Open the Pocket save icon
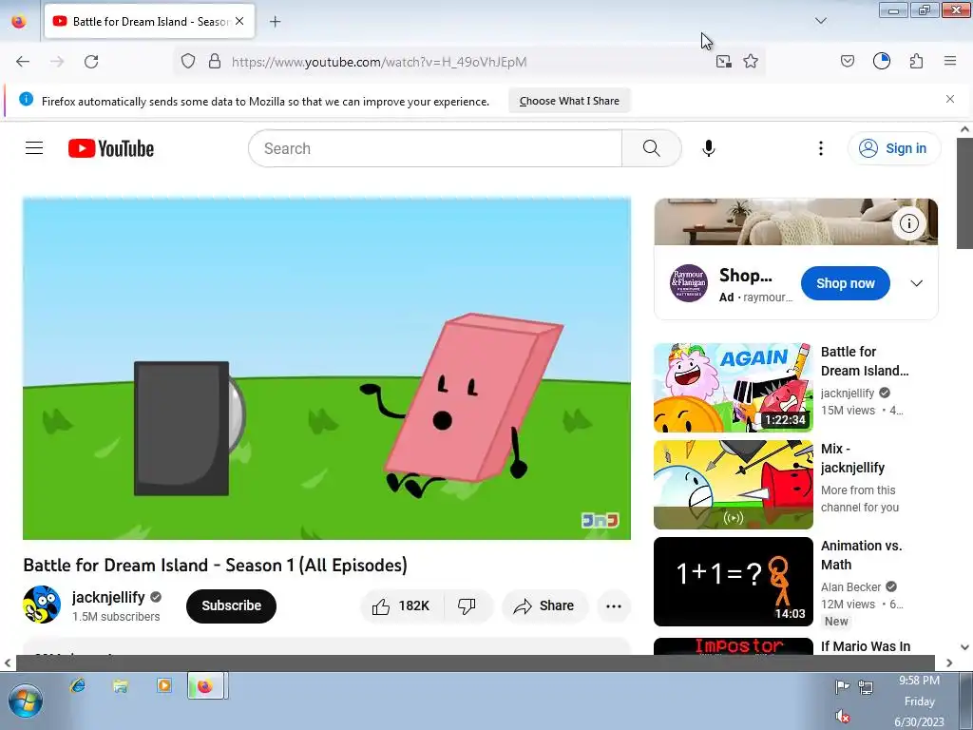The image size is (973, 730). pyautogui.click(x=848, y=61)
